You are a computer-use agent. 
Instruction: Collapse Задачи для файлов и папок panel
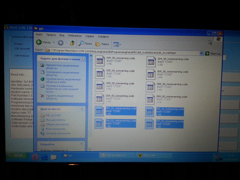coord(82,59)
